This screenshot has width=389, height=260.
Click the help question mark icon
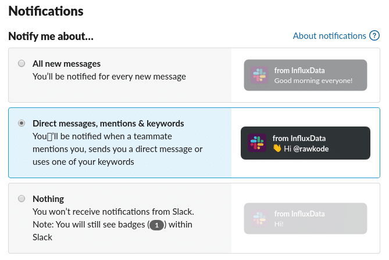(x=375, y=36)
